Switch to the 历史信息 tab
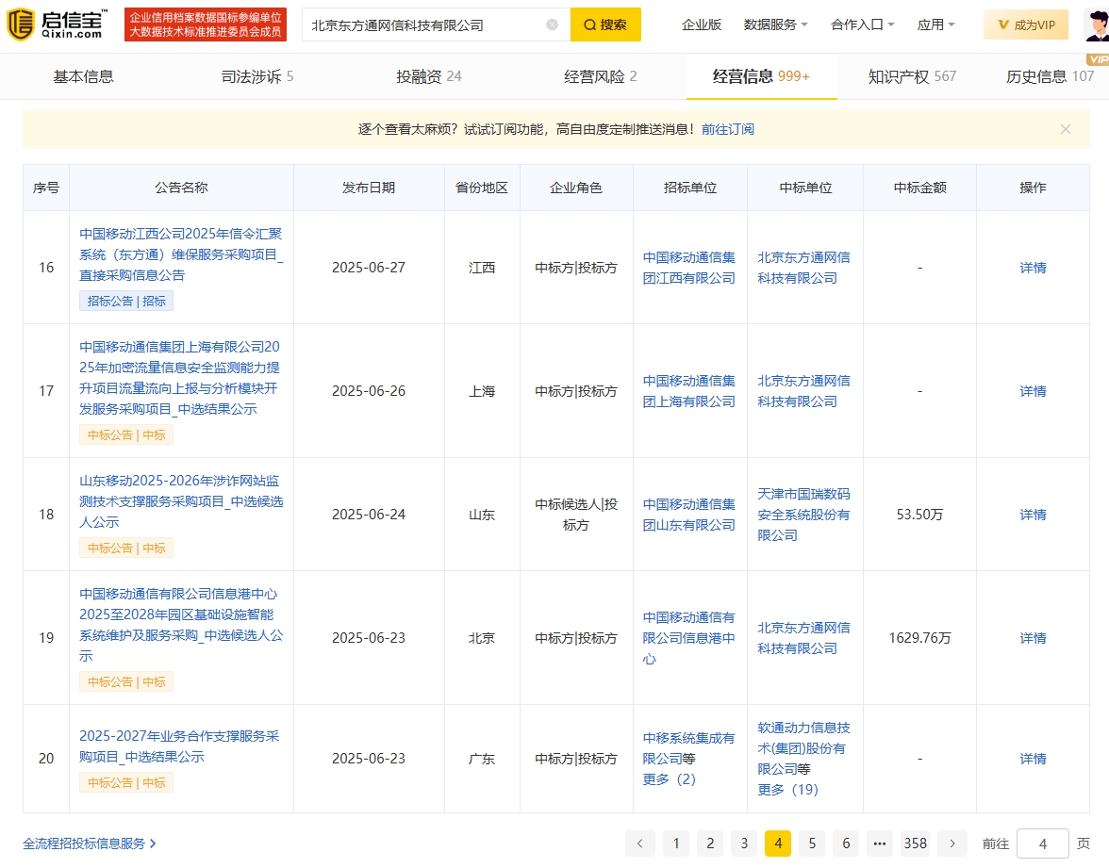 1050,76
